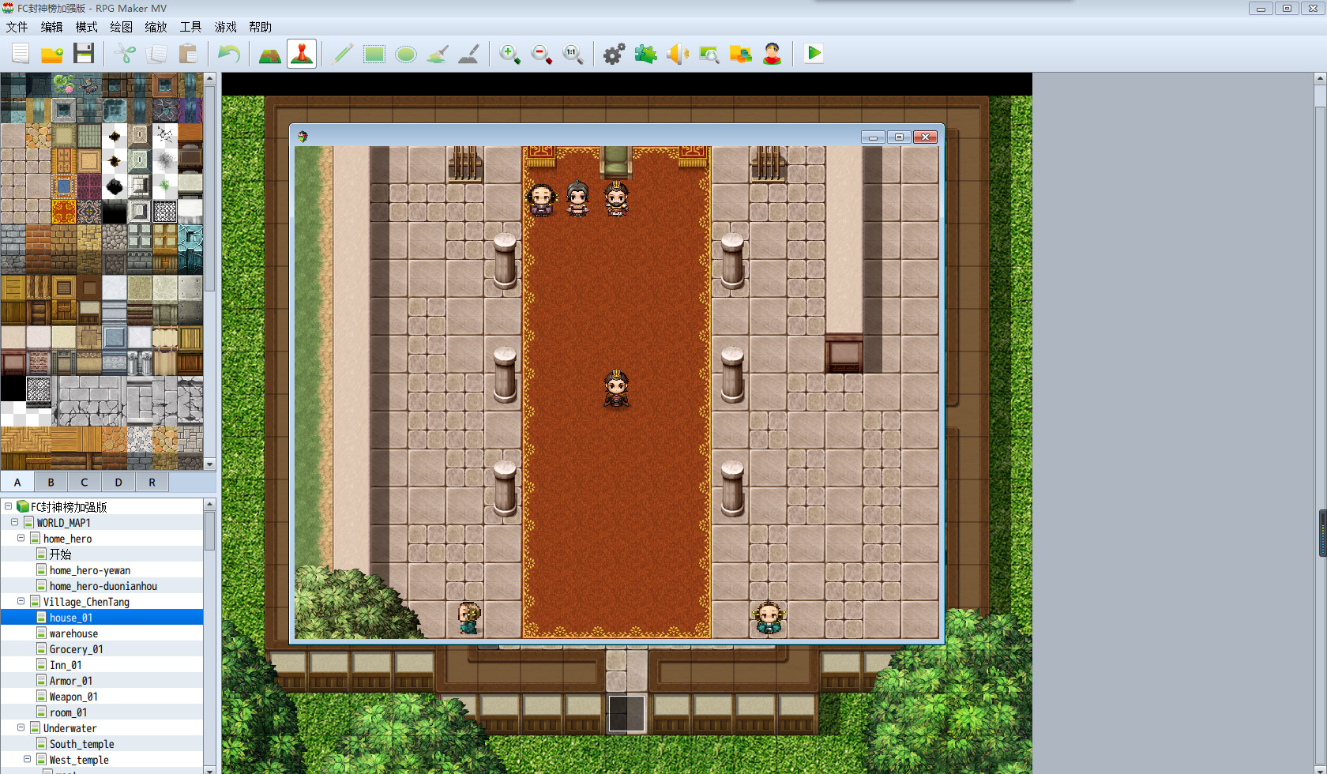Image resolution: width=1327 pixels, height=774 pixels.
Task: Select the South_temple map
Action: [81, 744]
